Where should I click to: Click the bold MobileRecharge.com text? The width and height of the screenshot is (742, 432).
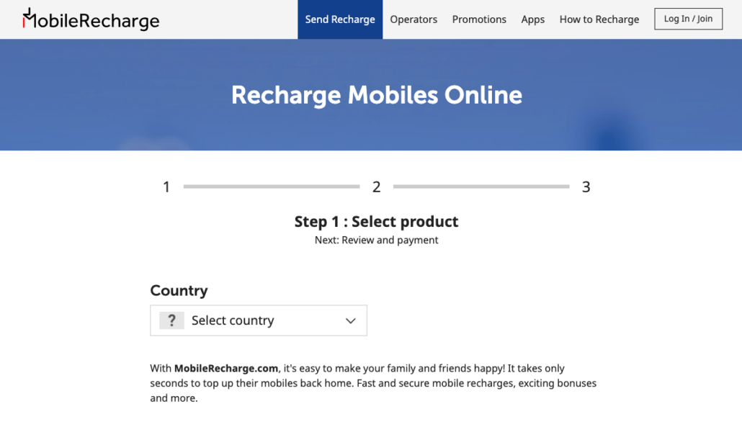click(226, 368)
